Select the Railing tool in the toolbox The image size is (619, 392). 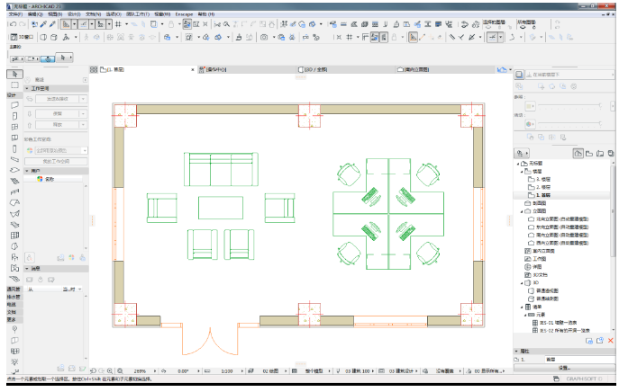point(14,192)
